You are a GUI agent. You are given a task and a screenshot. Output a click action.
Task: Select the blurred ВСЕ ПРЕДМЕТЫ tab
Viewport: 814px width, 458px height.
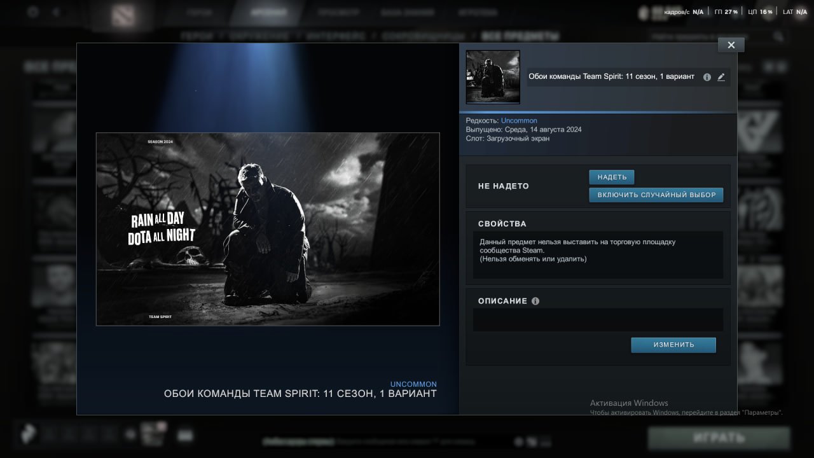520,36
